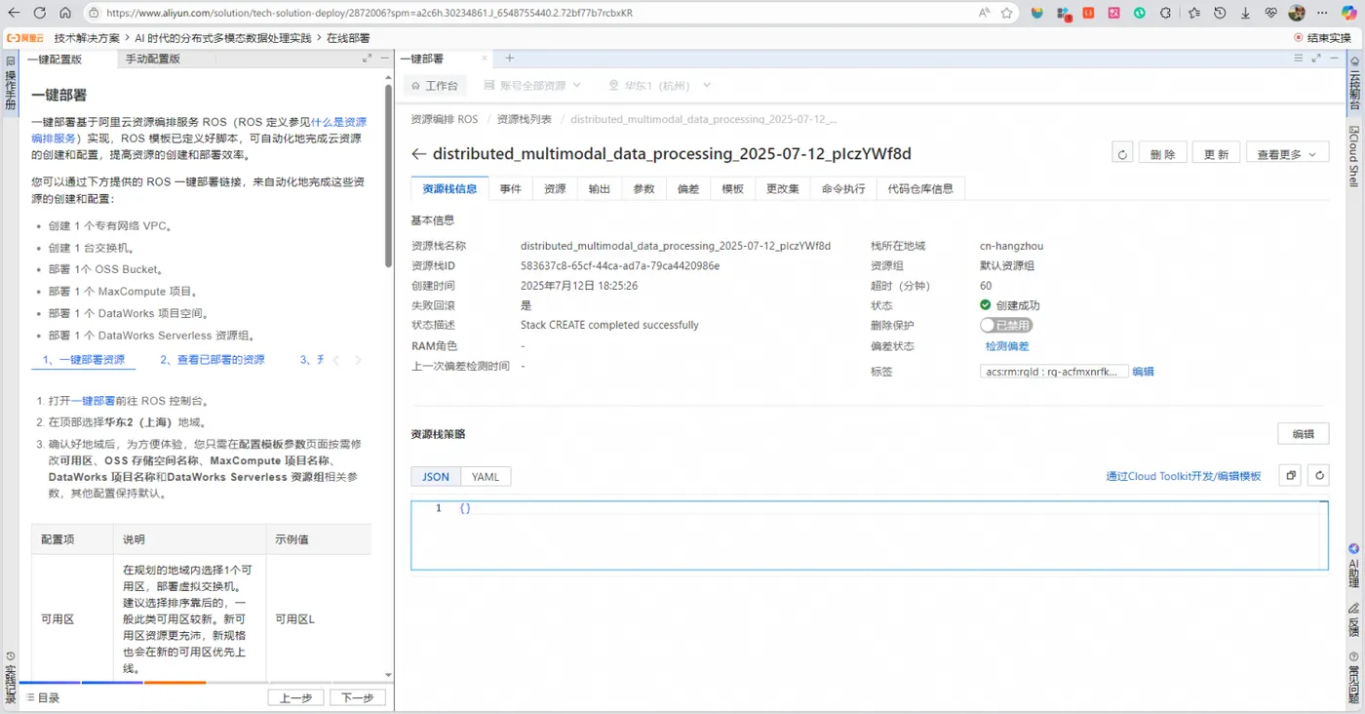Open the 模板 tab
The image size is (1365, 714).
(733, 188)
